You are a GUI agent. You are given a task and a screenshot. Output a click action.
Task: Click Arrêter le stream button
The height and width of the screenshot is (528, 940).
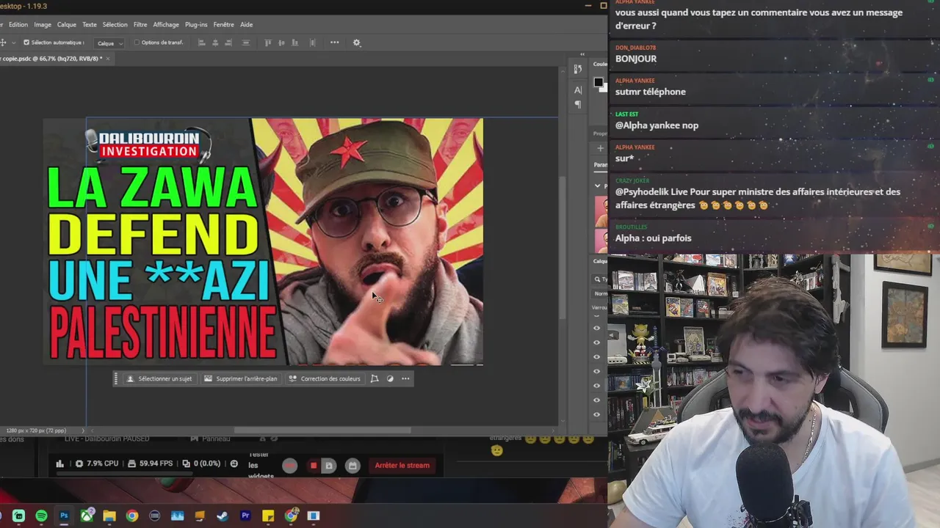(402, 466)
